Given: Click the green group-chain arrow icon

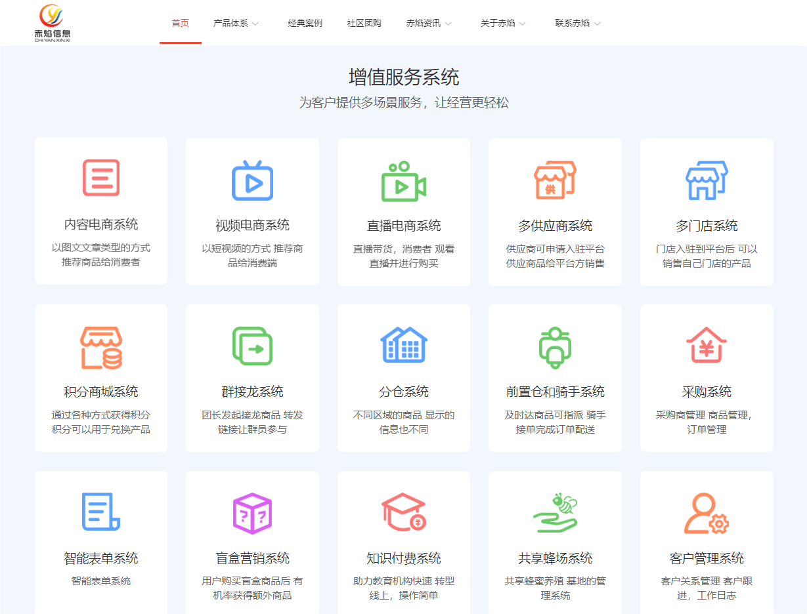Looking at the screenshot, I should (252, 346).
